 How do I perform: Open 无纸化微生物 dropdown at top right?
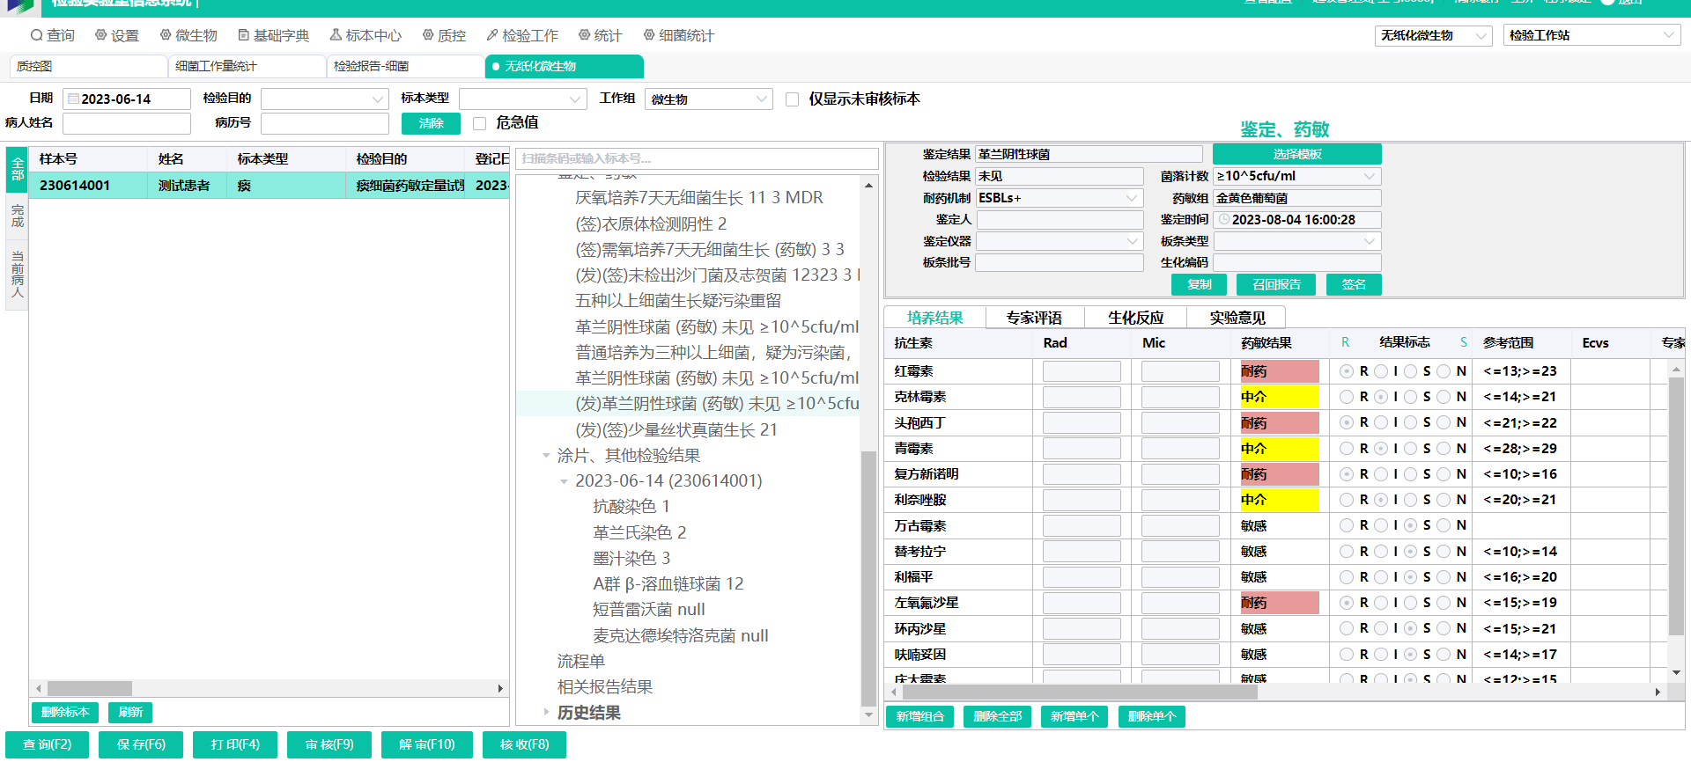[x=1432, y=35]
